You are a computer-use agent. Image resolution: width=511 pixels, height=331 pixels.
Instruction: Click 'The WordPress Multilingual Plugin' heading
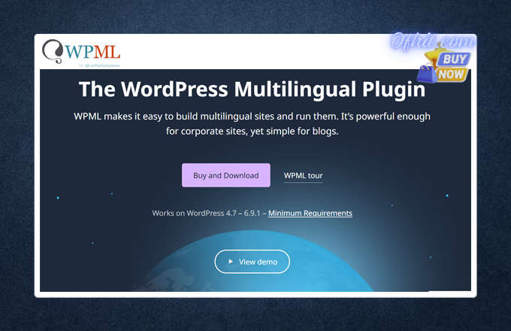[x=252, y=89]
